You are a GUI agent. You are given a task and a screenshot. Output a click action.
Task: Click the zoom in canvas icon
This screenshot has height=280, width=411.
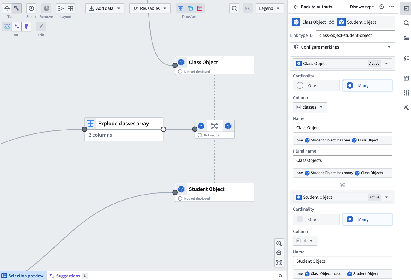279,243
